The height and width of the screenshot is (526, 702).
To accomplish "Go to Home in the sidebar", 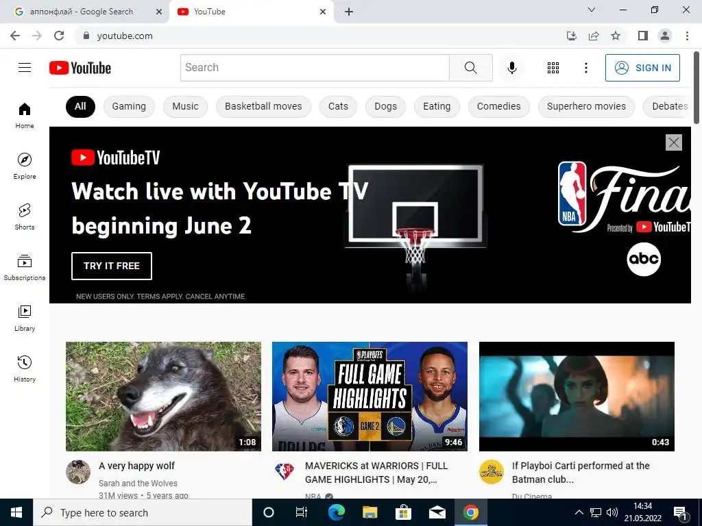I will pos(25,115).
